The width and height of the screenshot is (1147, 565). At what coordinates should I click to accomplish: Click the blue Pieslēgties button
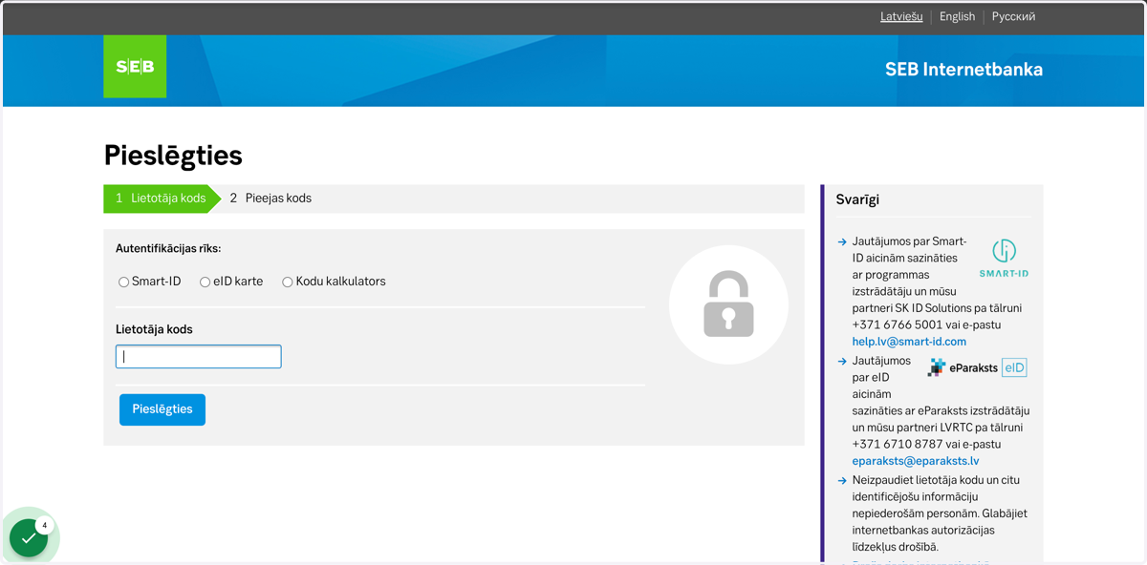[162, 409]
